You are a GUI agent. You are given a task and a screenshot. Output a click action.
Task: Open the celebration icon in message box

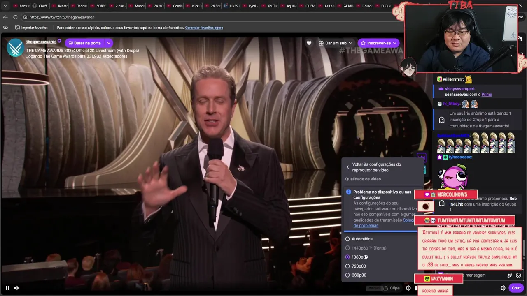pyautogui.click(x=510, y=275)
